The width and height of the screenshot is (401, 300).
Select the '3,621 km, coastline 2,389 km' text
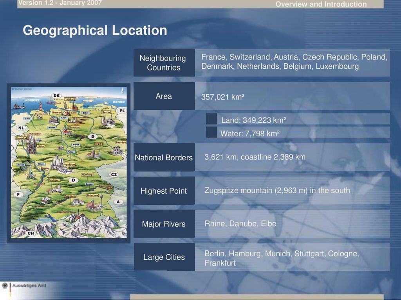click(x=255, y=157)
